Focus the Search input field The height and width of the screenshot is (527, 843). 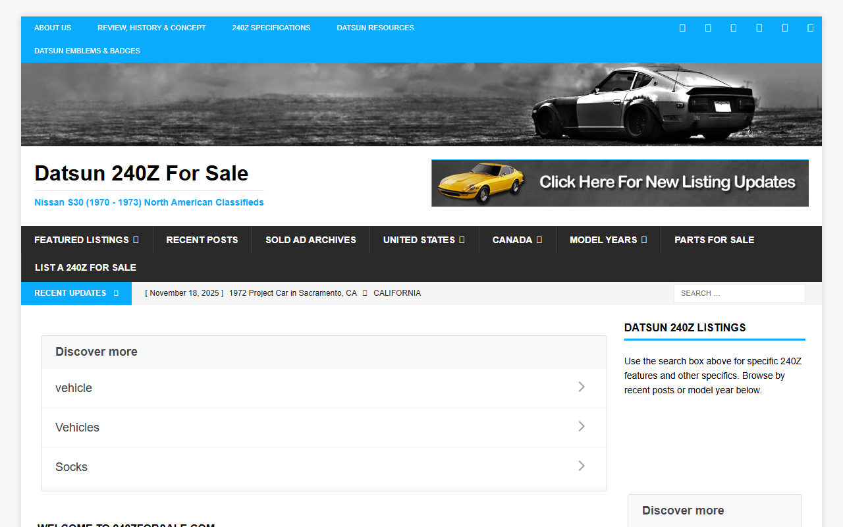pos(739,293)
